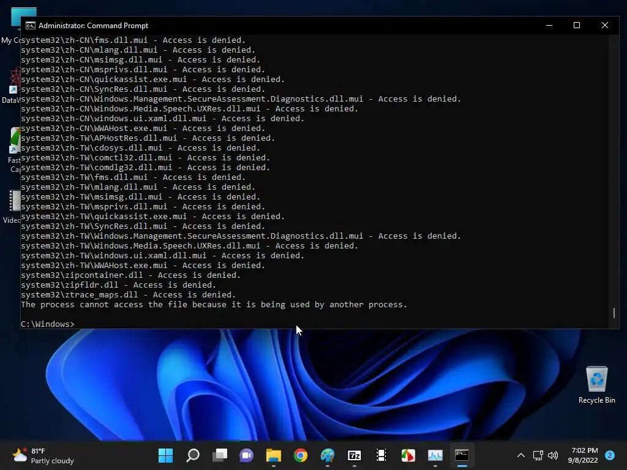627x470 pixels.
Task: Open the weather widget showing 81°F
Action: pos(43,455)
